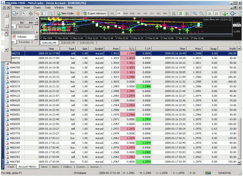243x176 pixels.
Task: Click the New Order button
Action: 66,14
